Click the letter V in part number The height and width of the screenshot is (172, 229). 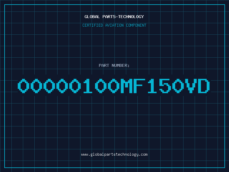(191, 86)
